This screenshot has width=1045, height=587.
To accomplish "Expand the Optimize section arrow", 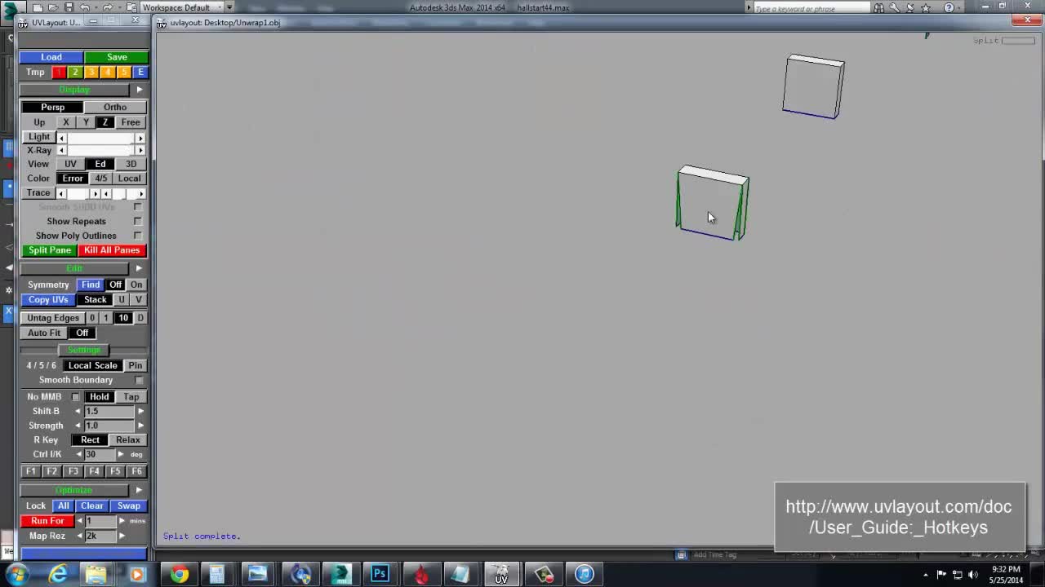I will point(140,490).
